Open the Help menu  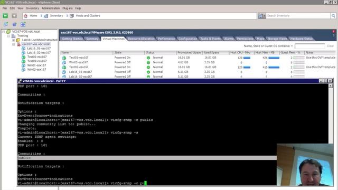coord(78,8)
